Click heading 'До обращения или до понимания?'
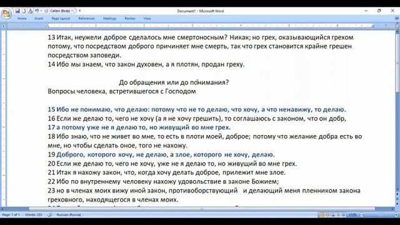Image resolution: width=400 pixels, height=225 pixels. click(x=174, y=82)
